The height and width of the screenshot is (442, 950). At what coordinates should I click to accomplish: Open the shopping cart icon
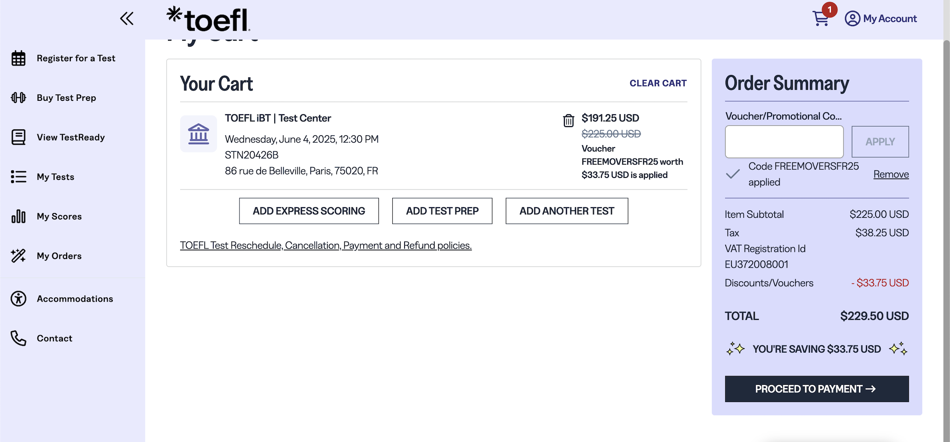(821, 18)
